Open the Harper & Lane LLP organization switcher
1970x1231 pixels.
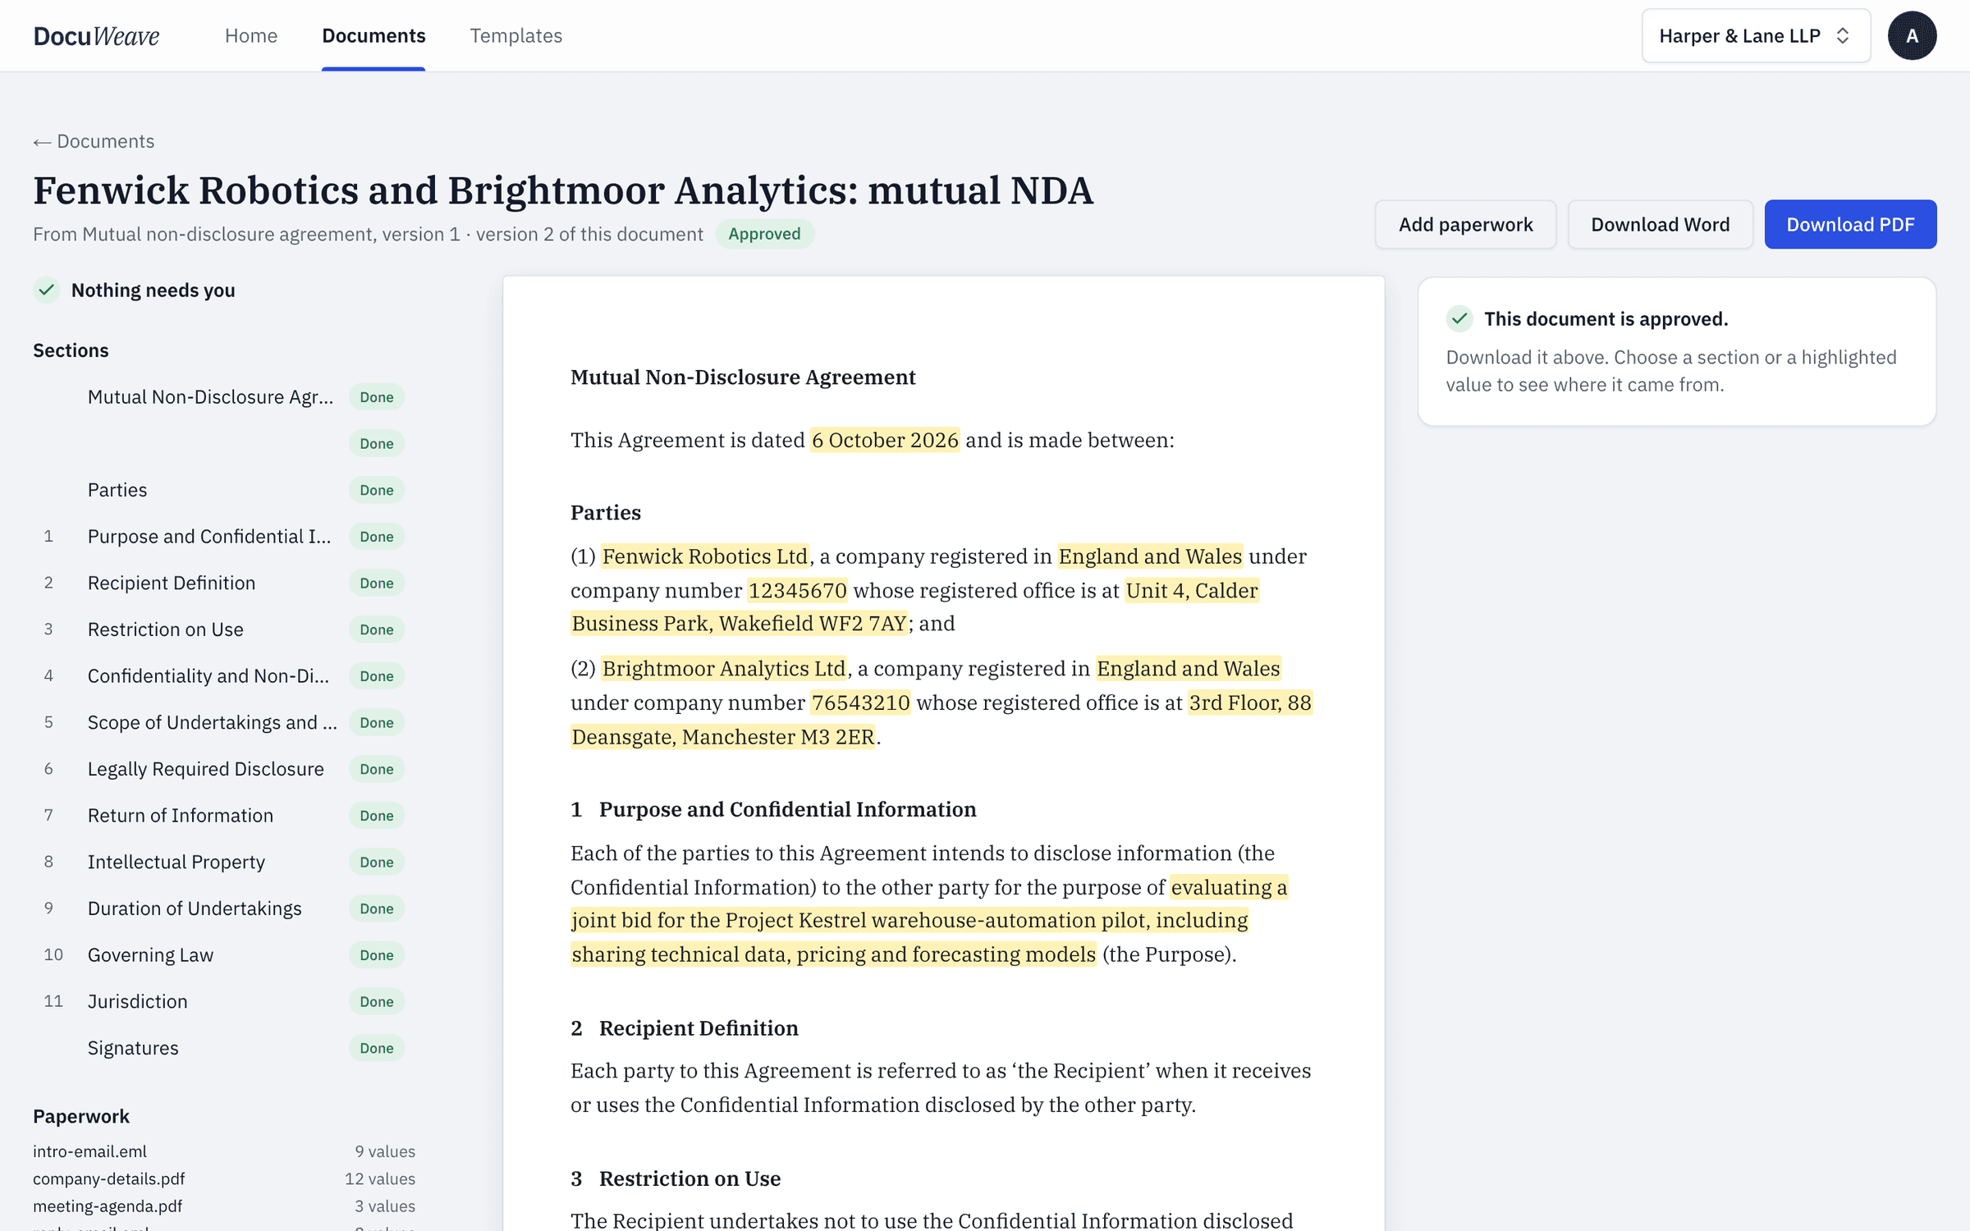click(x=1756, y=35)
